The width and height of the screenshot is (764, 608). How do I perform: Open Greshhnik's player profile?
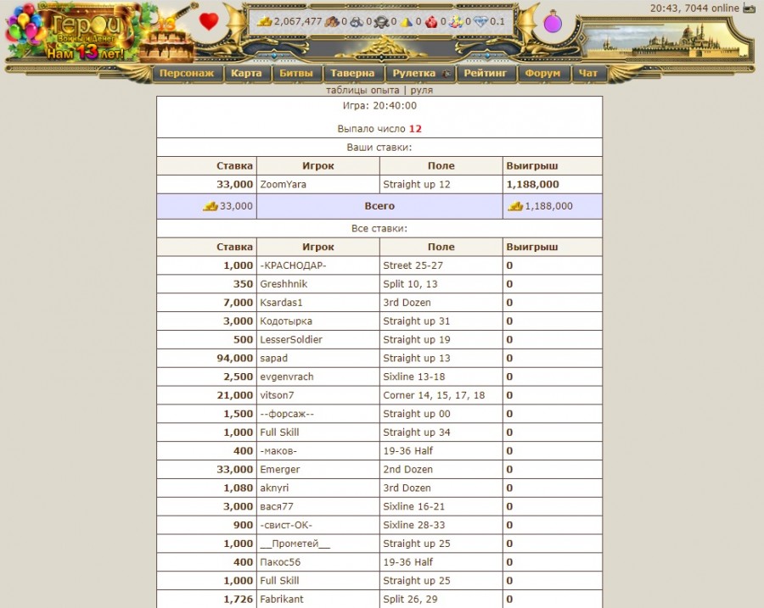click(x=284, y=284)
